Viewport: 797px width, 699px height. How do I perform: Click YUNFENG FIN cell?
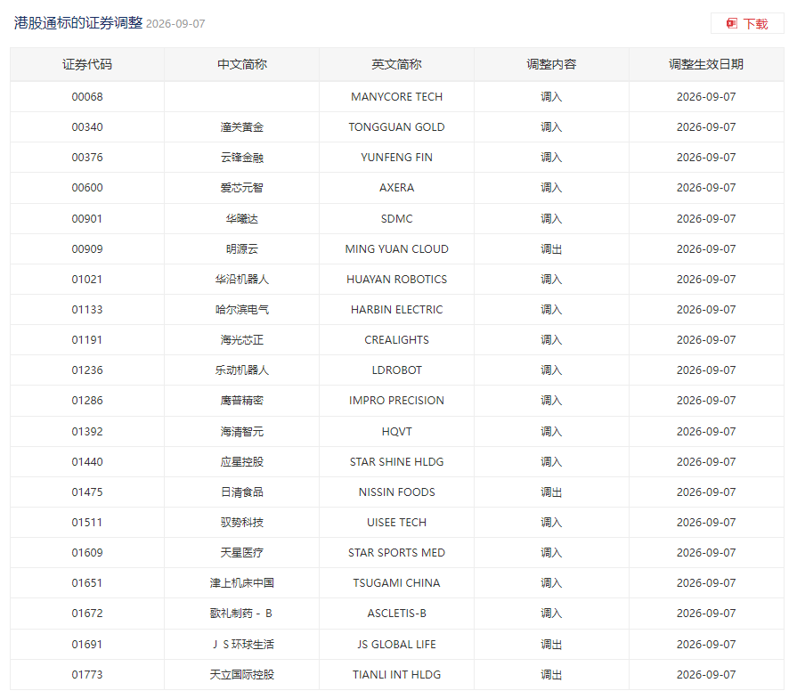click(x=396, y=158)
